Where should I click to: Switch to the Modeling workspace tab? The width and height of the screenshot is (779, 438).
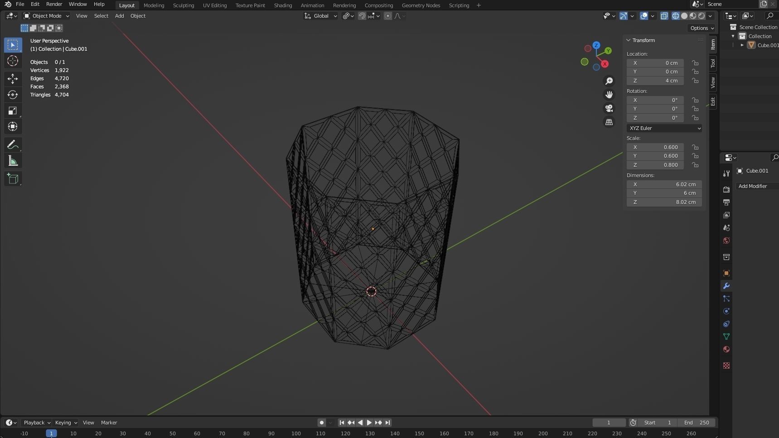(154, 5)
